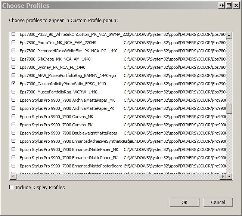242x216 pixels.
Task: Click the horizontal scrollbar right arrow
Action: pos(223,176)
